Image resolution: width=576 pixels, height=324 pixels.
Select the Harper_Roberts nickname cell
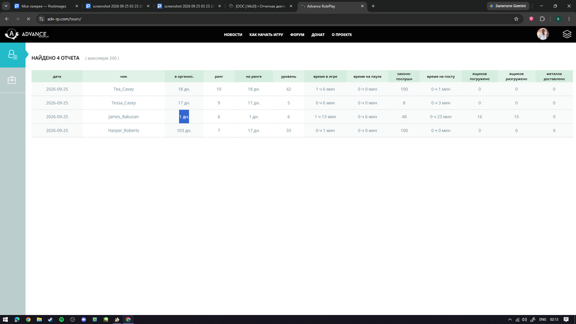coord(124,130)
